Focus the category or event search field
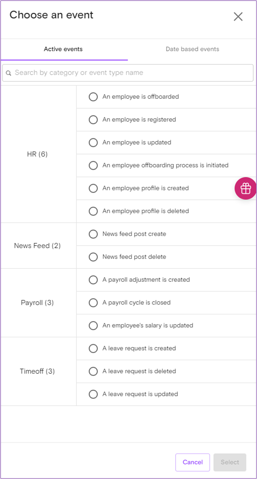Image resolution: width=257 pixels, height=479 pixels. pyautogui.click(x=131, y=73)
